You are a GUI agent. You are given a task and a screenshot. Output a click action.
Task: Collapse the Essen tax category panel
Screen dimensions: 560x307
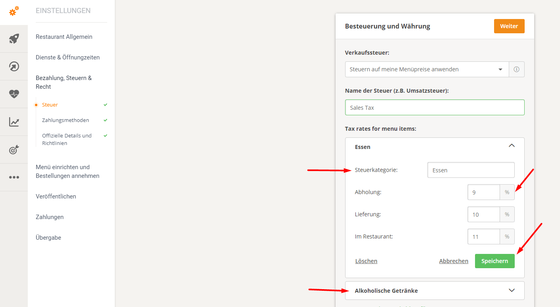pos(512,145)
